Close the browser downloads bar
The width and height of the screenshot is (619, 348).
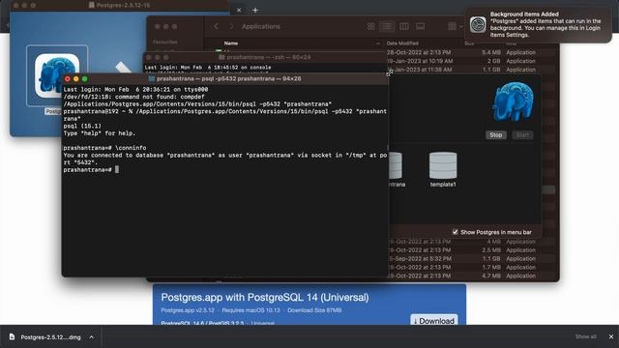[611, 336]
